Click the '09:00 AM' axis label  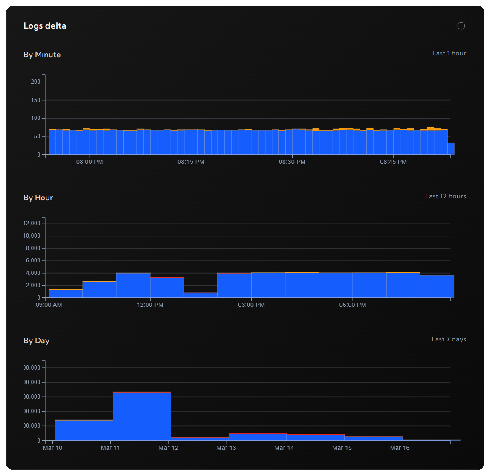point(49,305)
